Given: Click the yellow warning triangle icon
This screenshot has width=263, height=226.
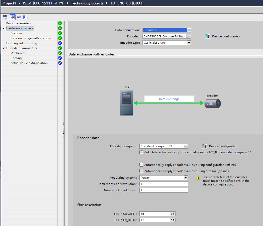Looking at the screenshot, I should (198, 178).
